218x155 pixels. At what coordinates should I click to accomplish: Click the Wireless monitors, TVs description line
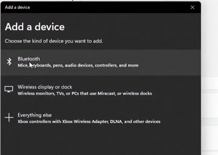click(85, 94)
